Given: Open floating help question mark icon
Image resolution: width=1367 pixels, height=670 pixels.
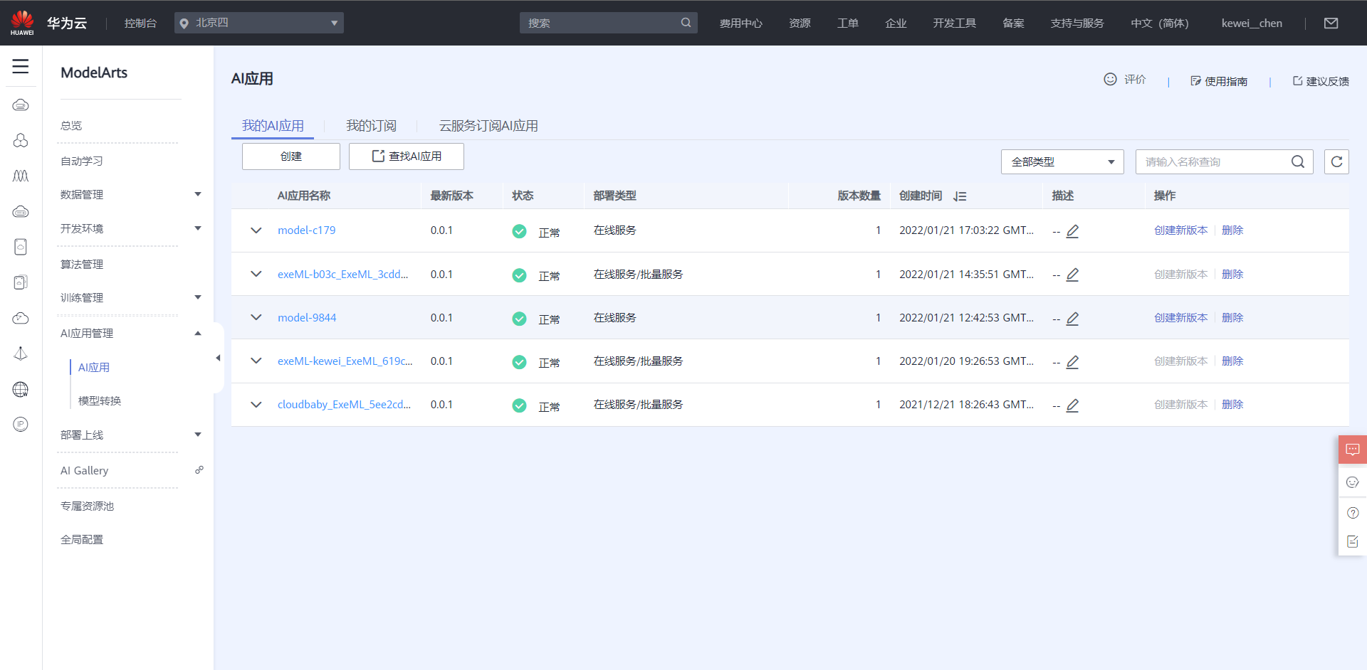Looking at the screenshot, I should tap(1353, 513).
